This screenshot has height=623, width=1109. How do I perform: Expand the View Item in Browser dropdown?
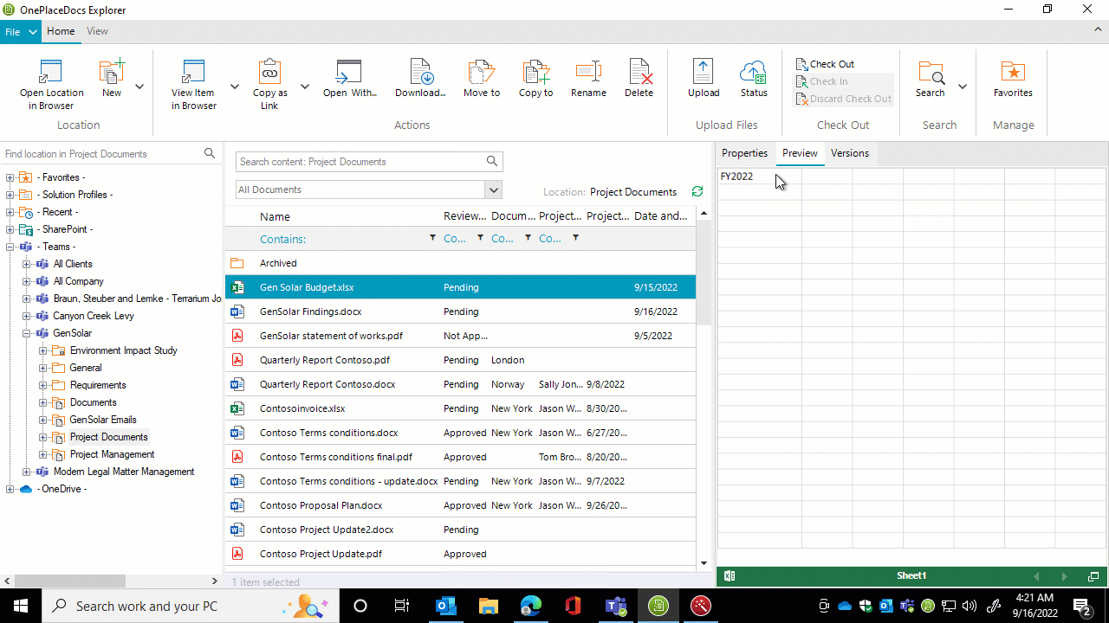[234, 87]
